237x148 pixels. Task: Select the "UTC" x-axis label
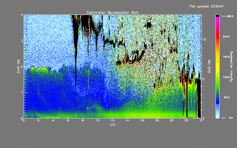coord(113,125)
